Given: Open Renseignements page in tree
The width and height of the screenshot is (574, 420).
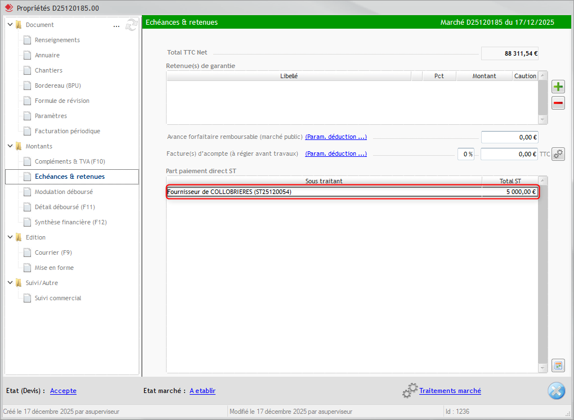Looking at the screenshot, I should tap(57, 40).
